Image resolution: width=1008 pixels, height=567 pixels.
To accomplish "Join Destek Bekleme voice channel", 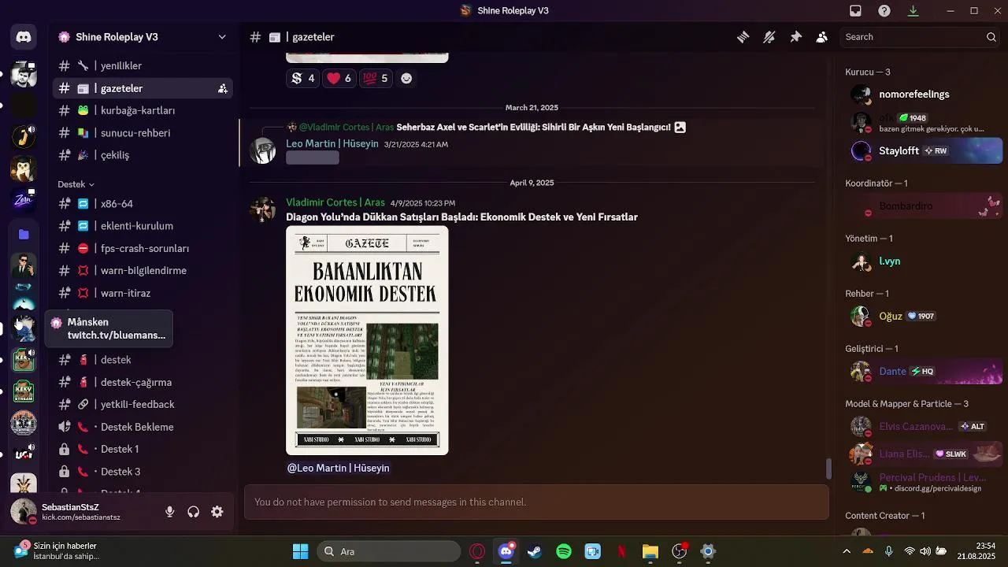I will coord(143,427).
